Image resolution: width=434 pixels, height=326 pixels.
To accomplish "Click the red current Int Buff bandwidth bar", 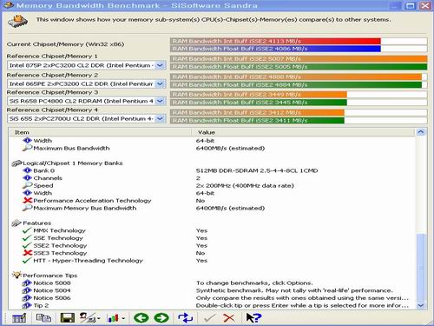I will (x=275, y=41).
